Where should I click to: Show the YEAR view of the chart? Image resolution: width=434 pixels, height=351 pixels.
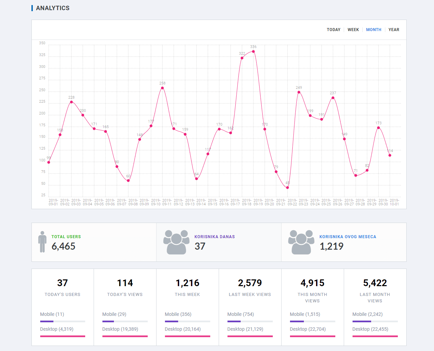tap(394, 30)
